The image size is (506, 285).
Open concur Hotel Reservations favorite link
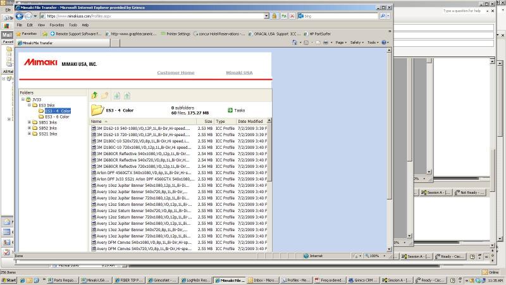(219, 34)
